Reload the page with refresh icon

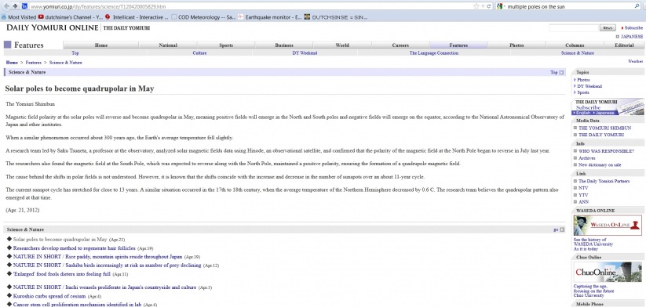click(488, 6)
